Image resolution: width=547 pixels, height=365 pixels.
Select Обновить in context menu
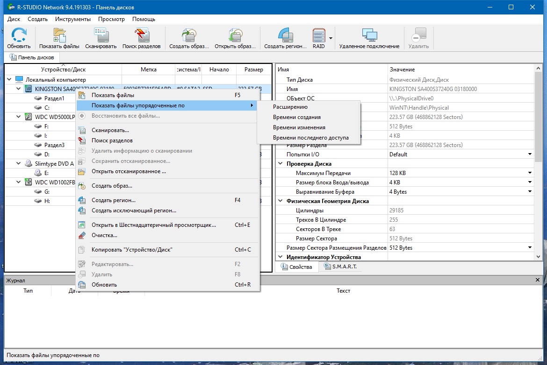pyautogui.click(x=167, y=285)
